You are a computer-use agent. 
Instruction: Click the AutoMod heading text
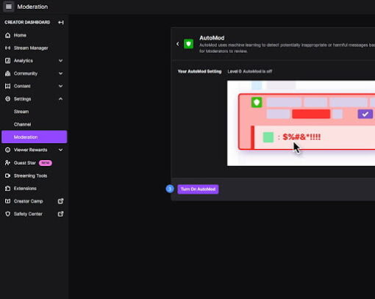click(x=212, y=38)
